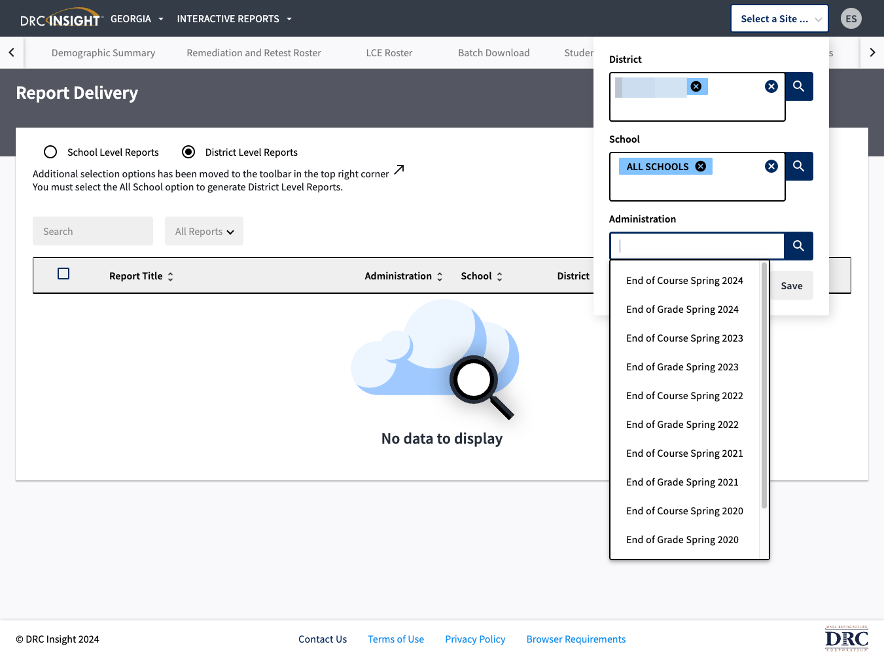The width and height of the screenshot is (884, 657).
Task: Open the Privacy Policy link
Action: click(x=475, y=639)
